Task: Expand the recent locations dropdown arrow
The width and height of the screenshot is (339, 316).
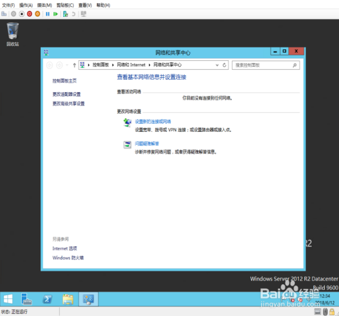Action: 67,65
